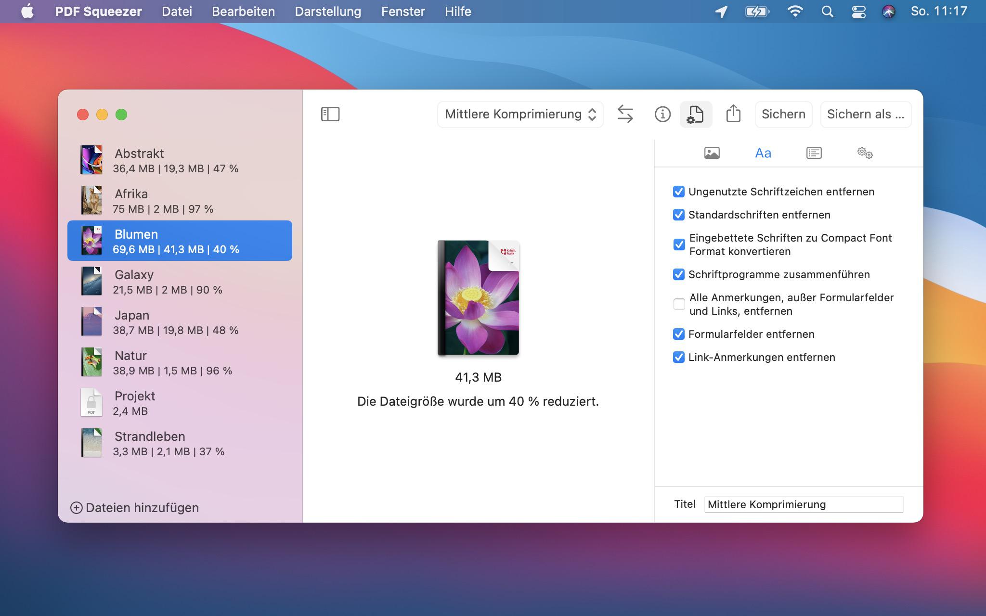Open the compare before/after icon
The image size is (986, 616).
click(x=626, y=114)
